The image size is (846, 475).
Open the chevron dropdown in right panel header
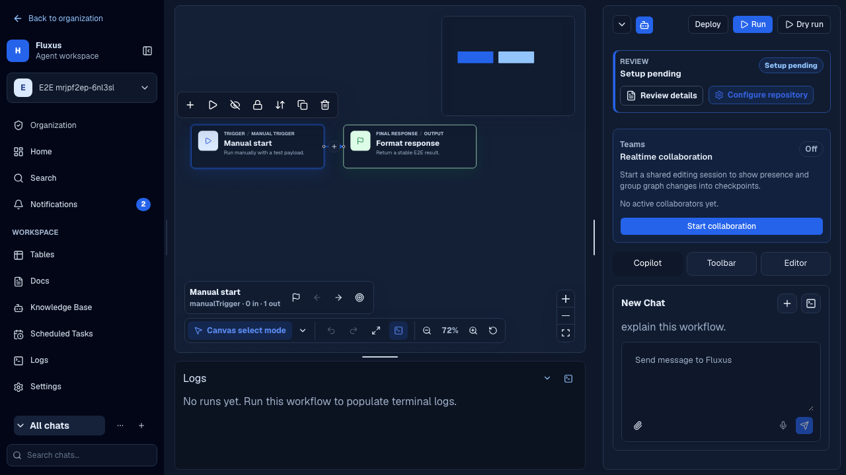(621, 24)
